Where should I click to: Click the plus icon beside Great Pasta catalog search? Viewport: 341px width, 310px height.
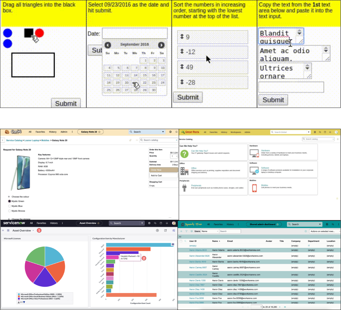pos(338,139)
